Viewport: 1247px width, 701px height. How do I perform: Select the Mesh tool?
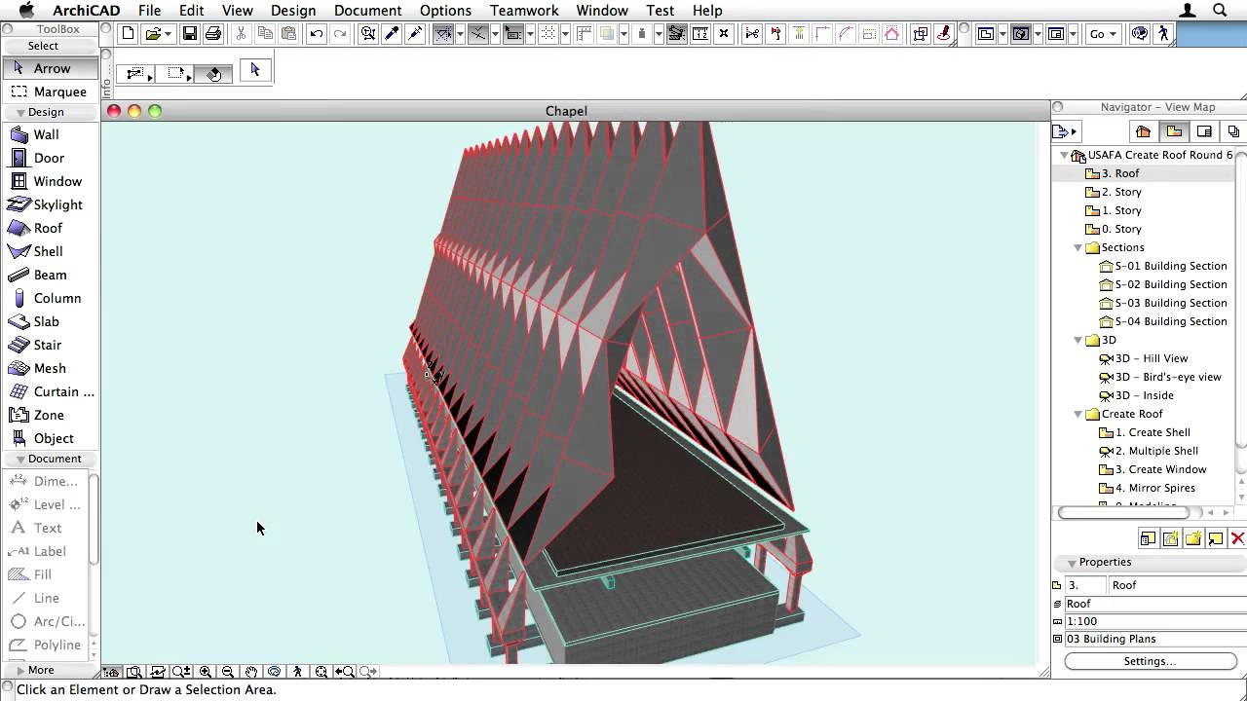click(49, 368)
